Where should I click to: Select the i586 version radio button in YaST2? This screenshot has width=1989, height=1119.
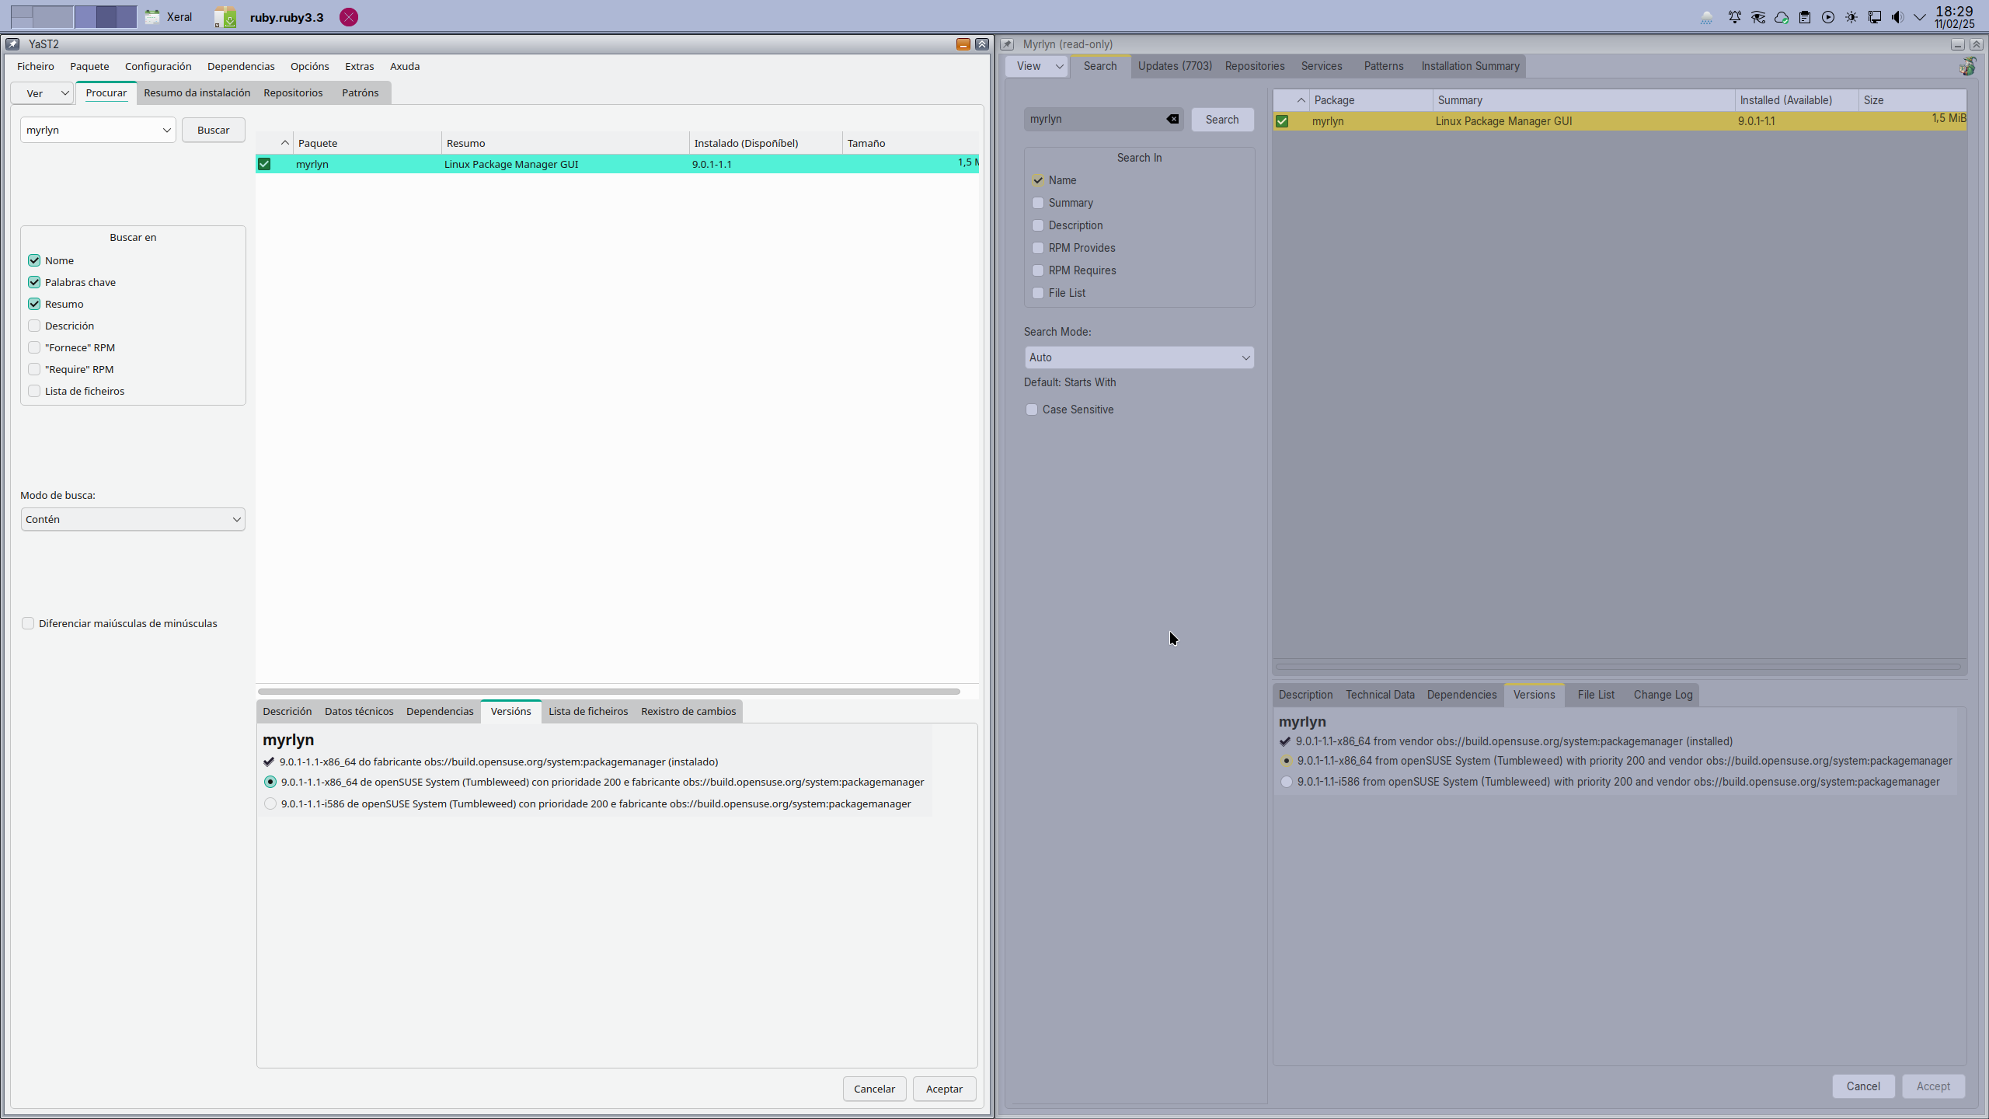pyautogui.click(x=270, y=804)
